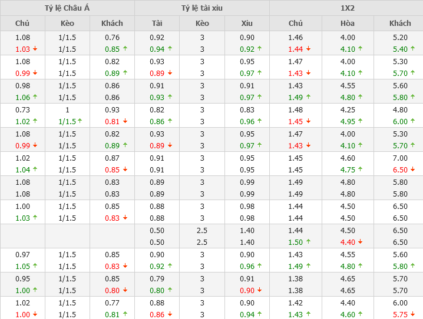
Task: Click the down arrow next to red 6.50
Action: (412, 170)
